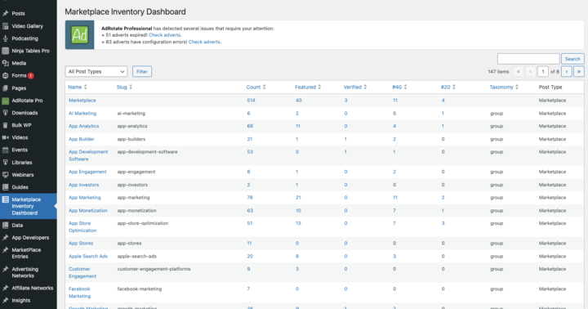The image size is (588, 309).
Task: Open Advertising Networks menu item
Action: [24, 272]
